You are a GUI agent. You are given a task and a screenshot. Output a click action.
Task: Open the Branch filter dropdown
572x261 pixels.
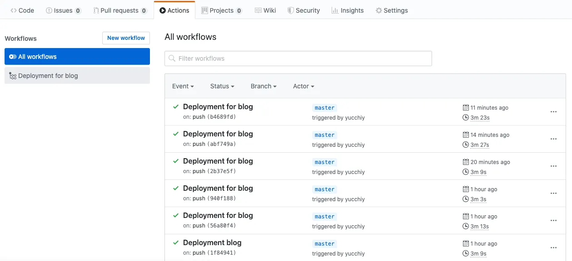click(263, 86)
